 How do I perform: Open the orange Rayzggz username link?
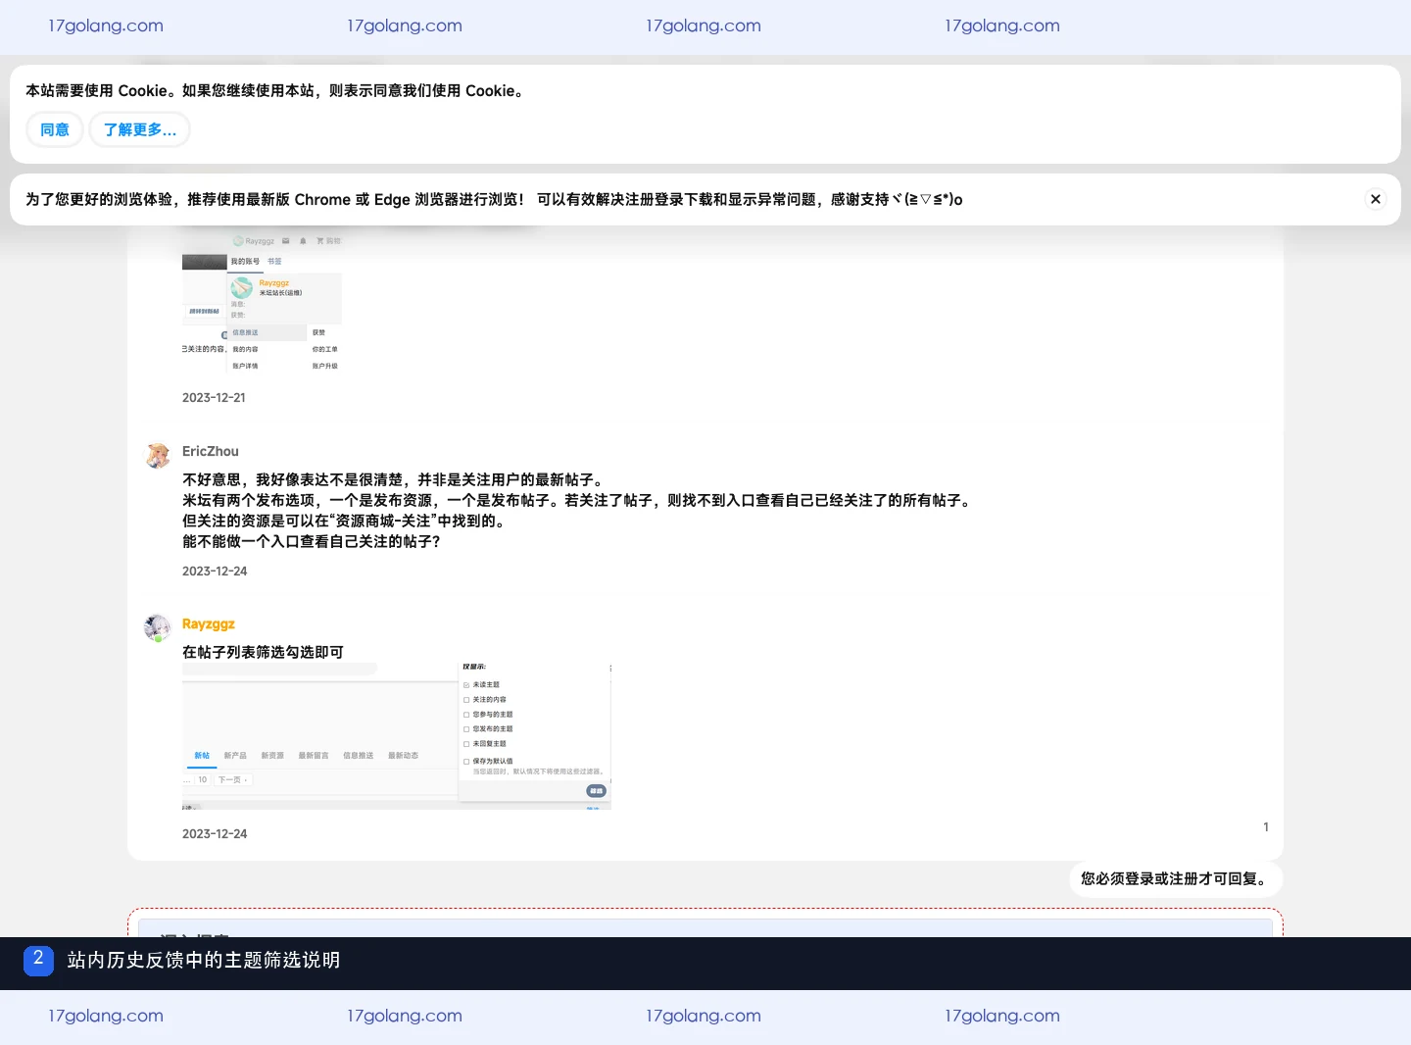pyautogui.click(x=209, y=623)
